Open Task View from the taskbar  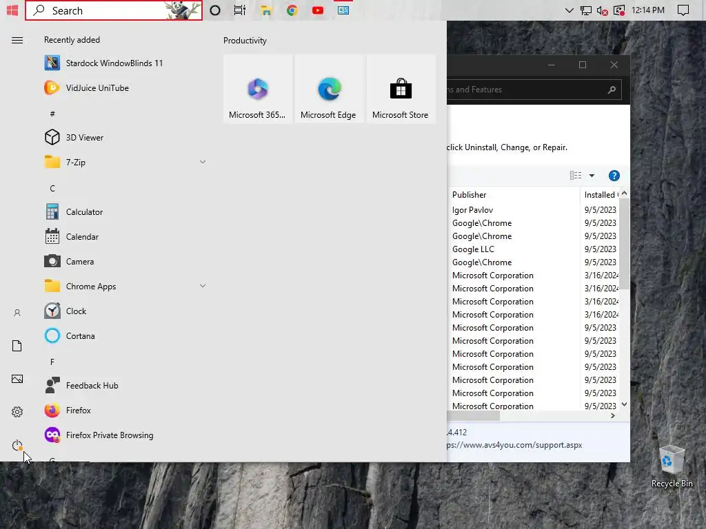click(x=239, y=10)
